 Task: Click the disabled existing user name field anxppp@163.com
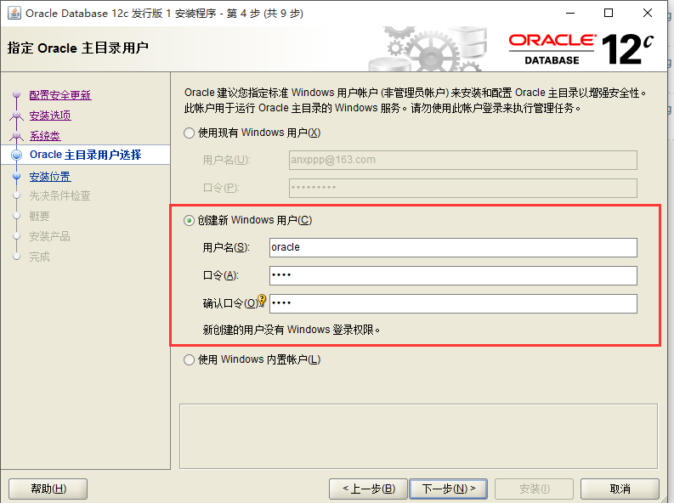point(463,161)
